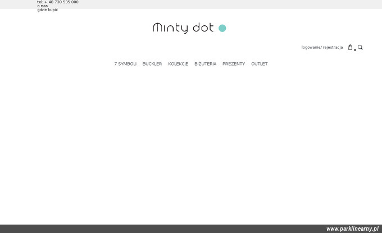Click the 'gdzie kupić' link
The width and height of the screenshot is (382, 233).
(48, 10)
